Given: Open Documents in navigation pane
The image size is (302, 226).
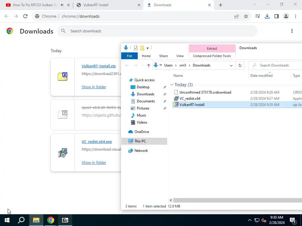Looking at the screenshot, I should 146,101.
